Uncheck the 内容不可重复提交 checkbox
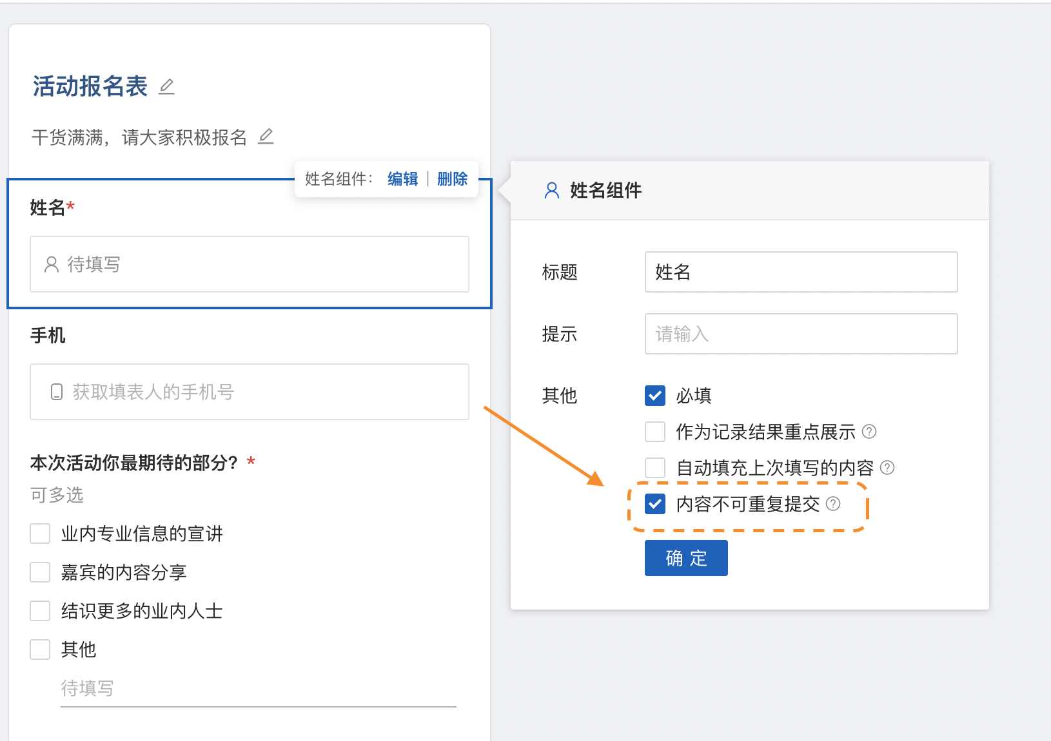The height and width of the screenshot is (741, 1051). coord(655,504)
